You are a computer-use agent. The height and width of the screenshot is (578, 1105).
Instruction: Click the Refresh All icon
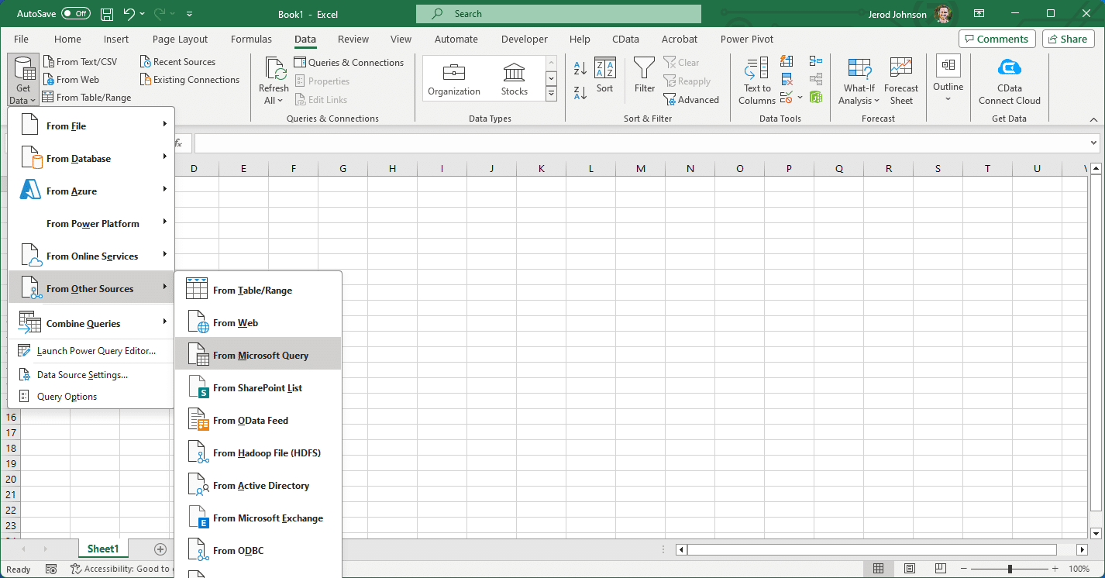pyautogui.click(x=274, y=70)
